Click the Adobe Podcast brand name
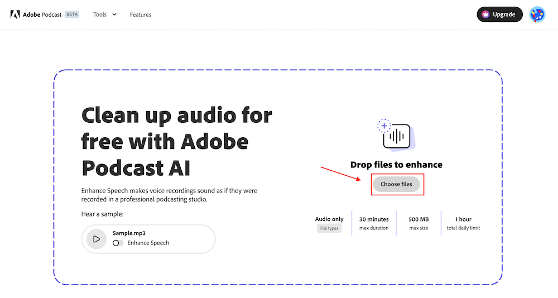Image resolution: width=558 pixels, height=298 pixels. click(x=42, y=15)
